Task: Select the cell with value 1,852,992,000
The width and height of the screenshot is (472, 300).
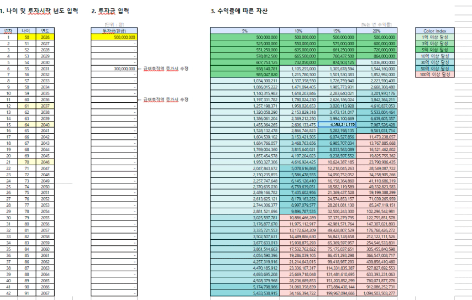Action: 376,75
